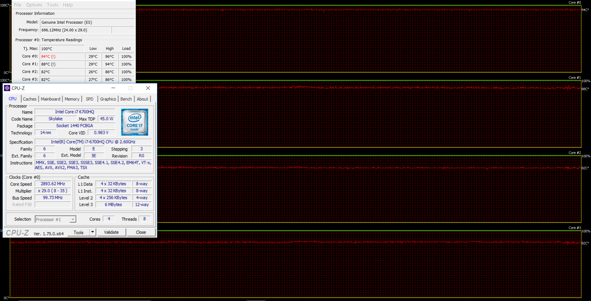Click the Technology value 14 nm
Screen dimensions: 591x301
(46, 133)
